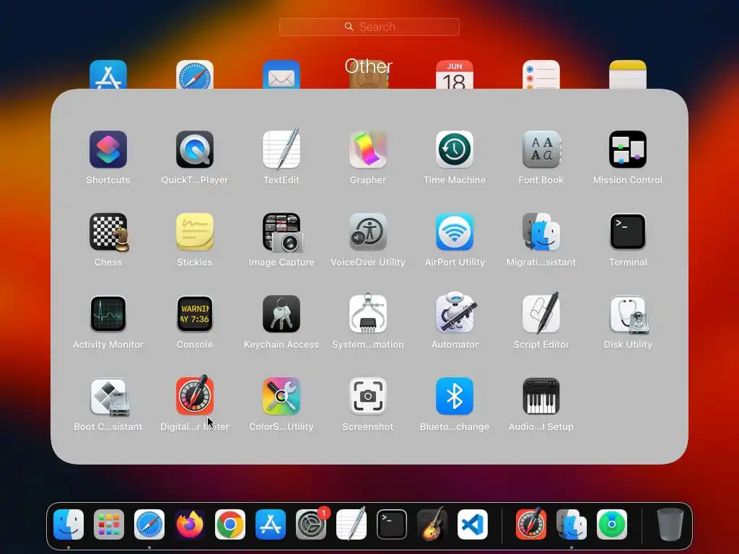
Task: Launch Digital Color Meter in the folder
Action: click(195, 396)
